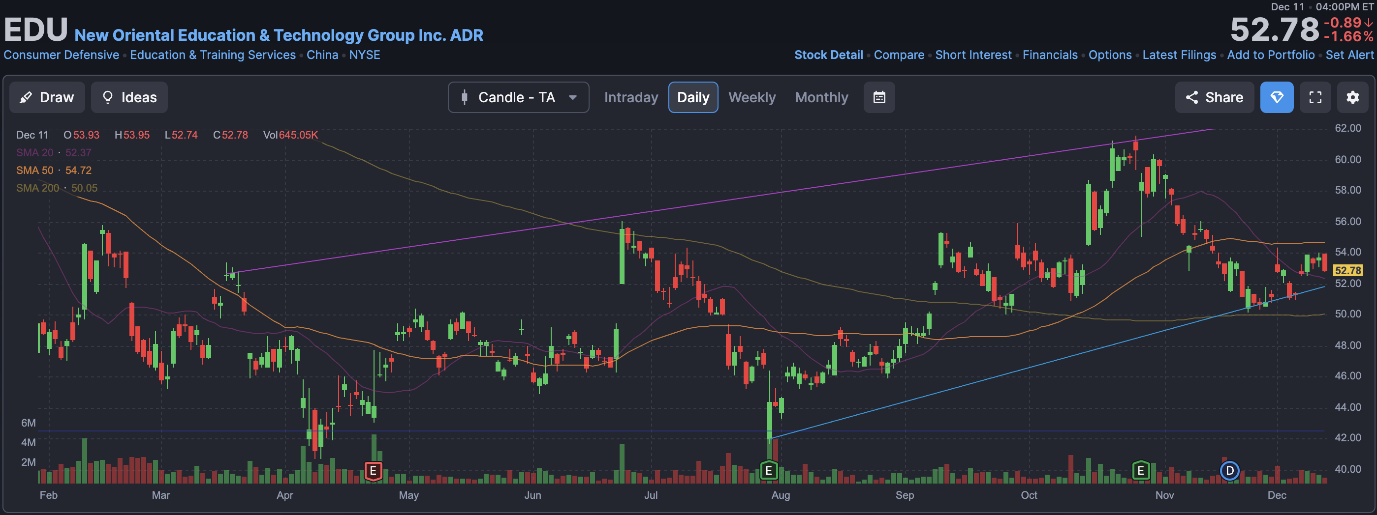
Task: Toggle the fullscreen chart icon
Action: point(1315,97)
